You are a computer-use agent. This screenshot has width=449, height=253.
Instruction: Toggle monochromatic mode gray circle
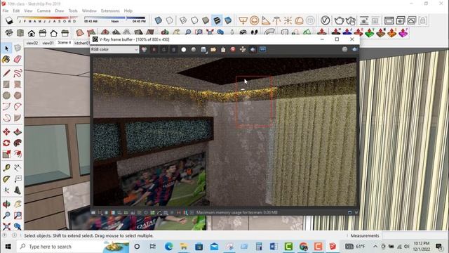(194, 50)
